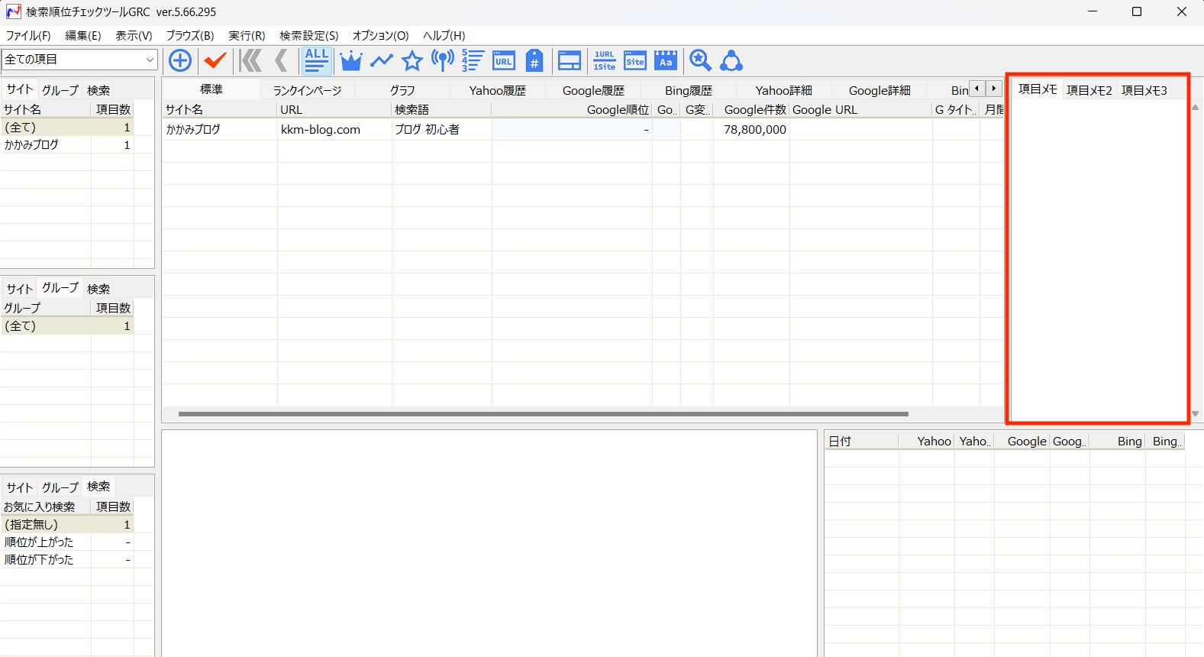Switch to the Google履歴 tab

(593, 90)
